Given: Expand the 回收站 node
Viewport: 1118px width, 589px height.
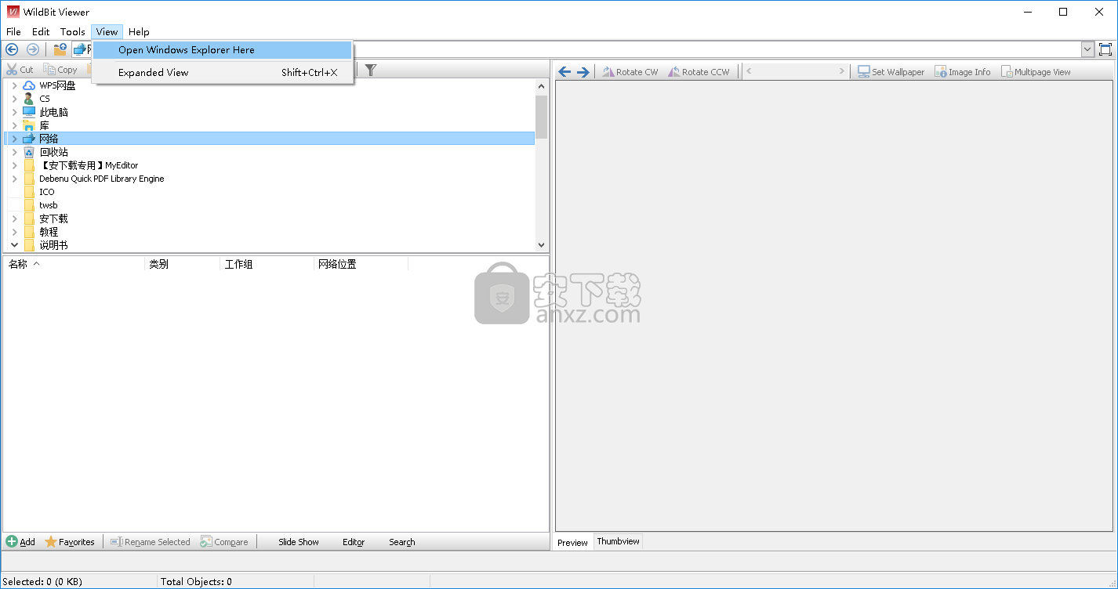Looking at the screenshot, I should (x=14, y=152).
